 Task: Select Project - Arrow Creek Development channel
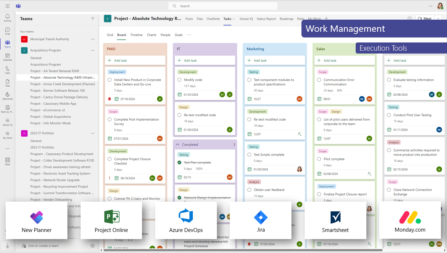pos(63,84)
